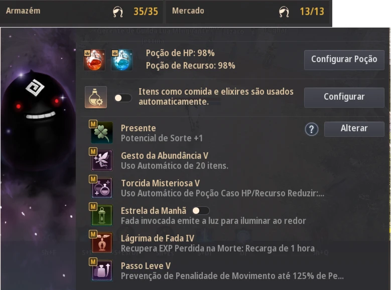Click the blue resource potion icon
This screenshot has width=392, height=290.
(122, 60)
